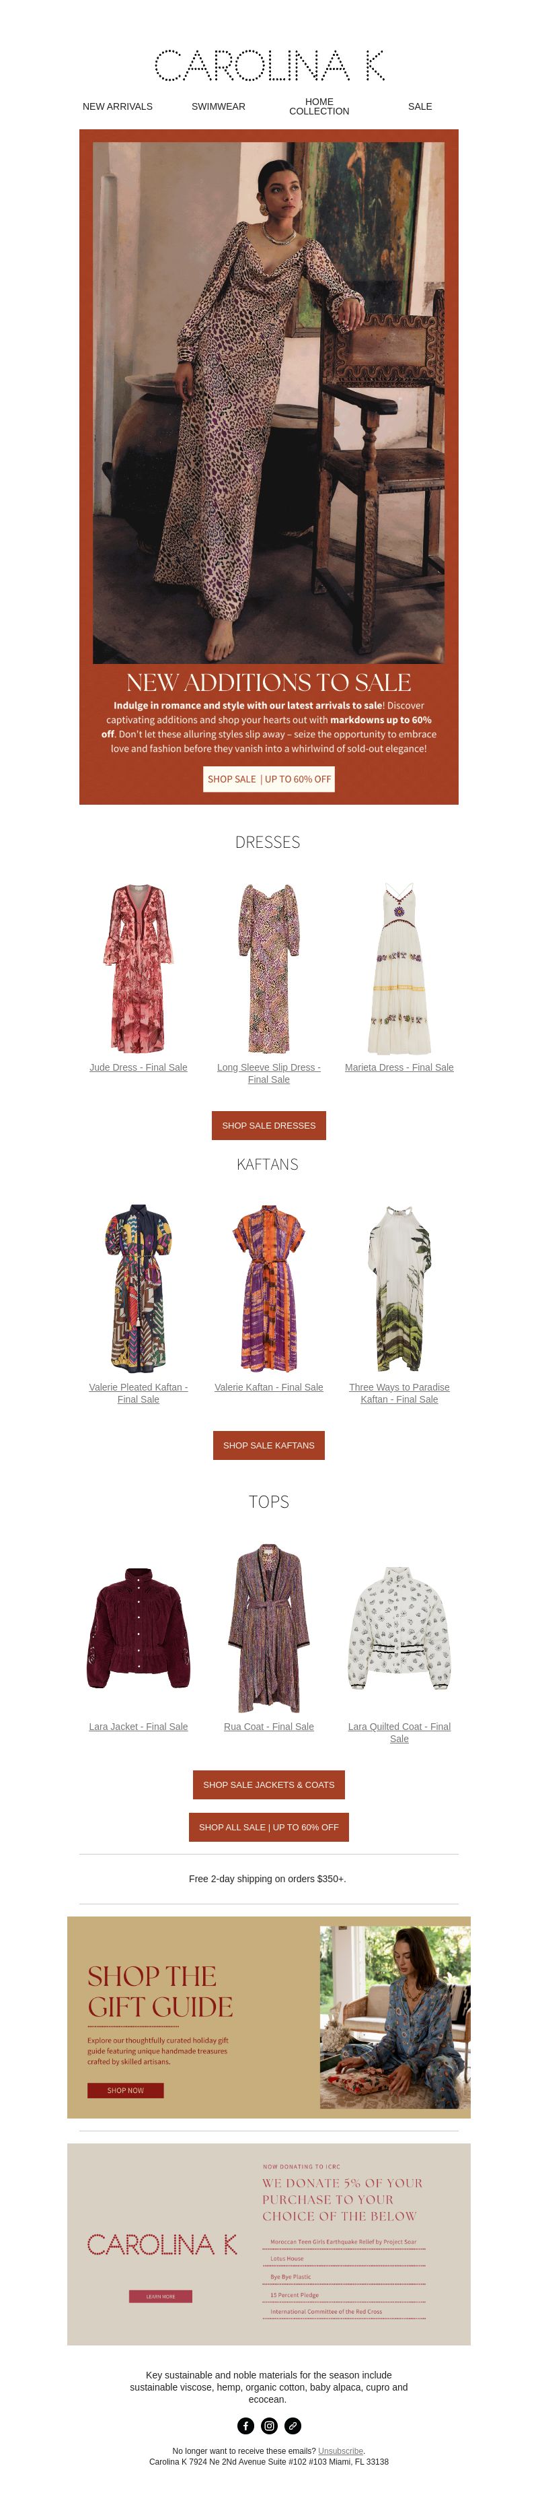View the Valerie Pleated Kaftan product image

[139, 1288]
